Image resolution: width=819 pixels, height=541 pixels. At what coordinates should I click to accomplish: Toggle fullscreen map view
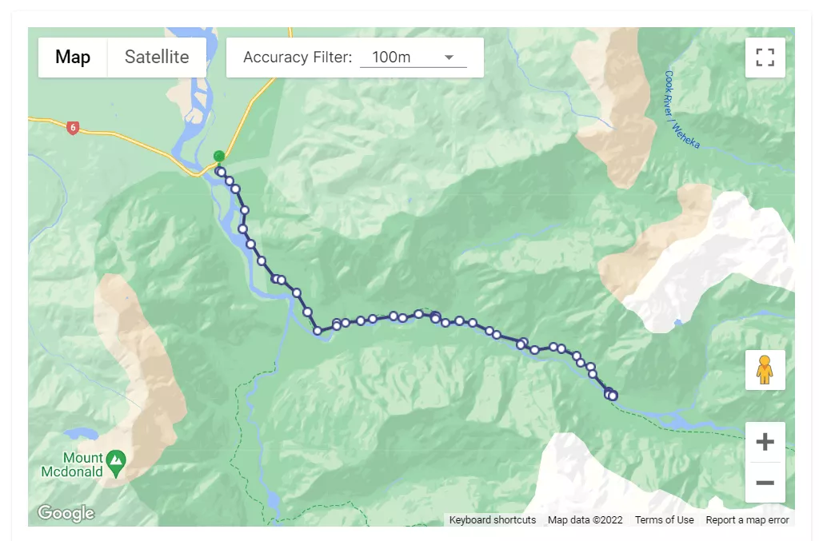pyautogui.click(x=765, y=58)
